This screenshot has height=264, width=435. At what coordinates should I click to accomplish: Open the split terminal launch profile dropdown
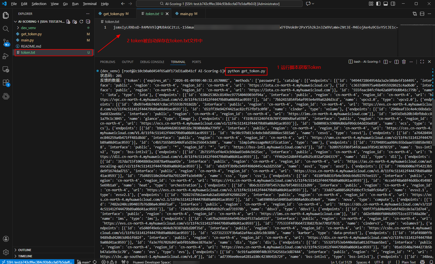[x=390, y=62]
